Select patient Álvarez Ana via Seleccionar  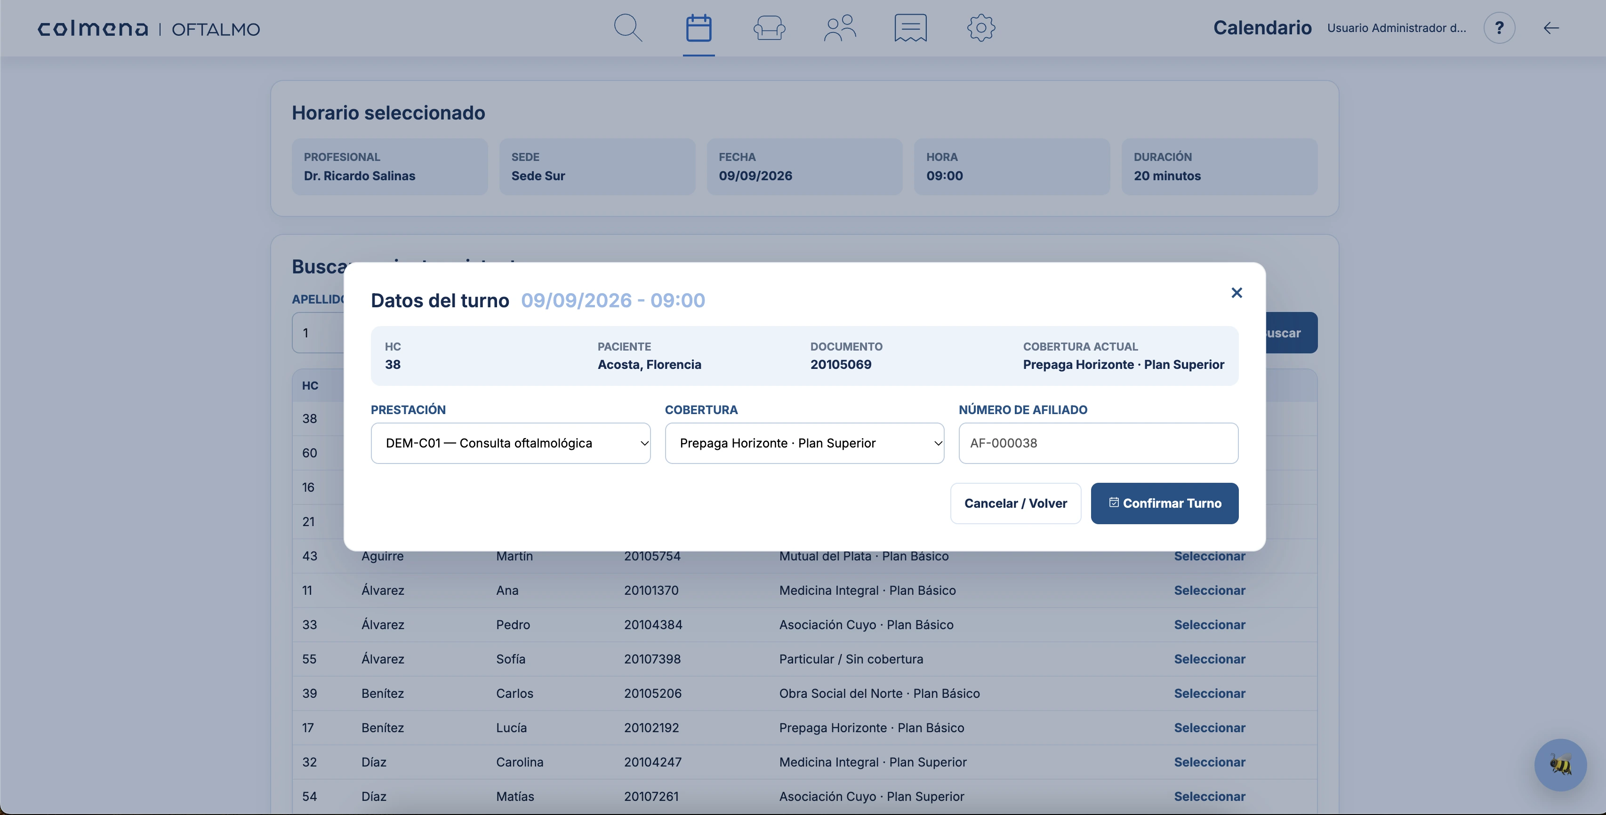click(x=1209, y=591)
